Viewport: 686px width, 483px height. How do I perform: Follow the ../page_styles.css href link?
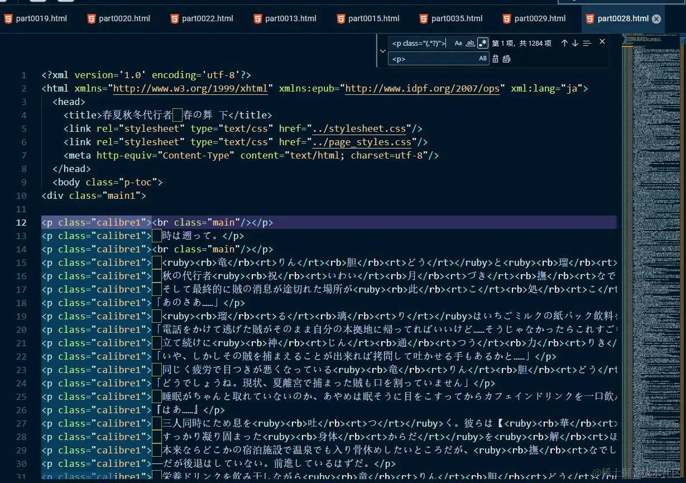pos(362,142)
